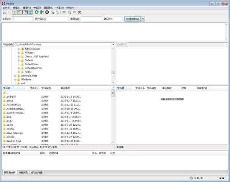Click the process queue icon
This screenshot has height=182, width=230.
click(x=42, y=12)
